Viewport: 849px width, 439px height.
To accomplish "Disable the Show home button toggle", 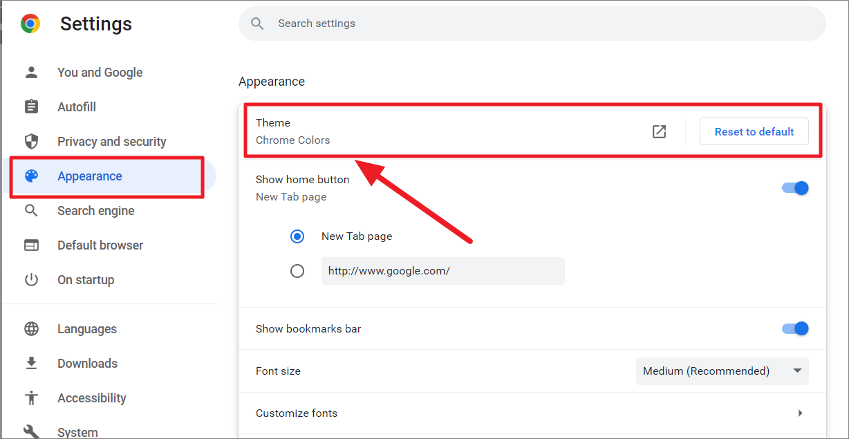I will coord(795,188).
